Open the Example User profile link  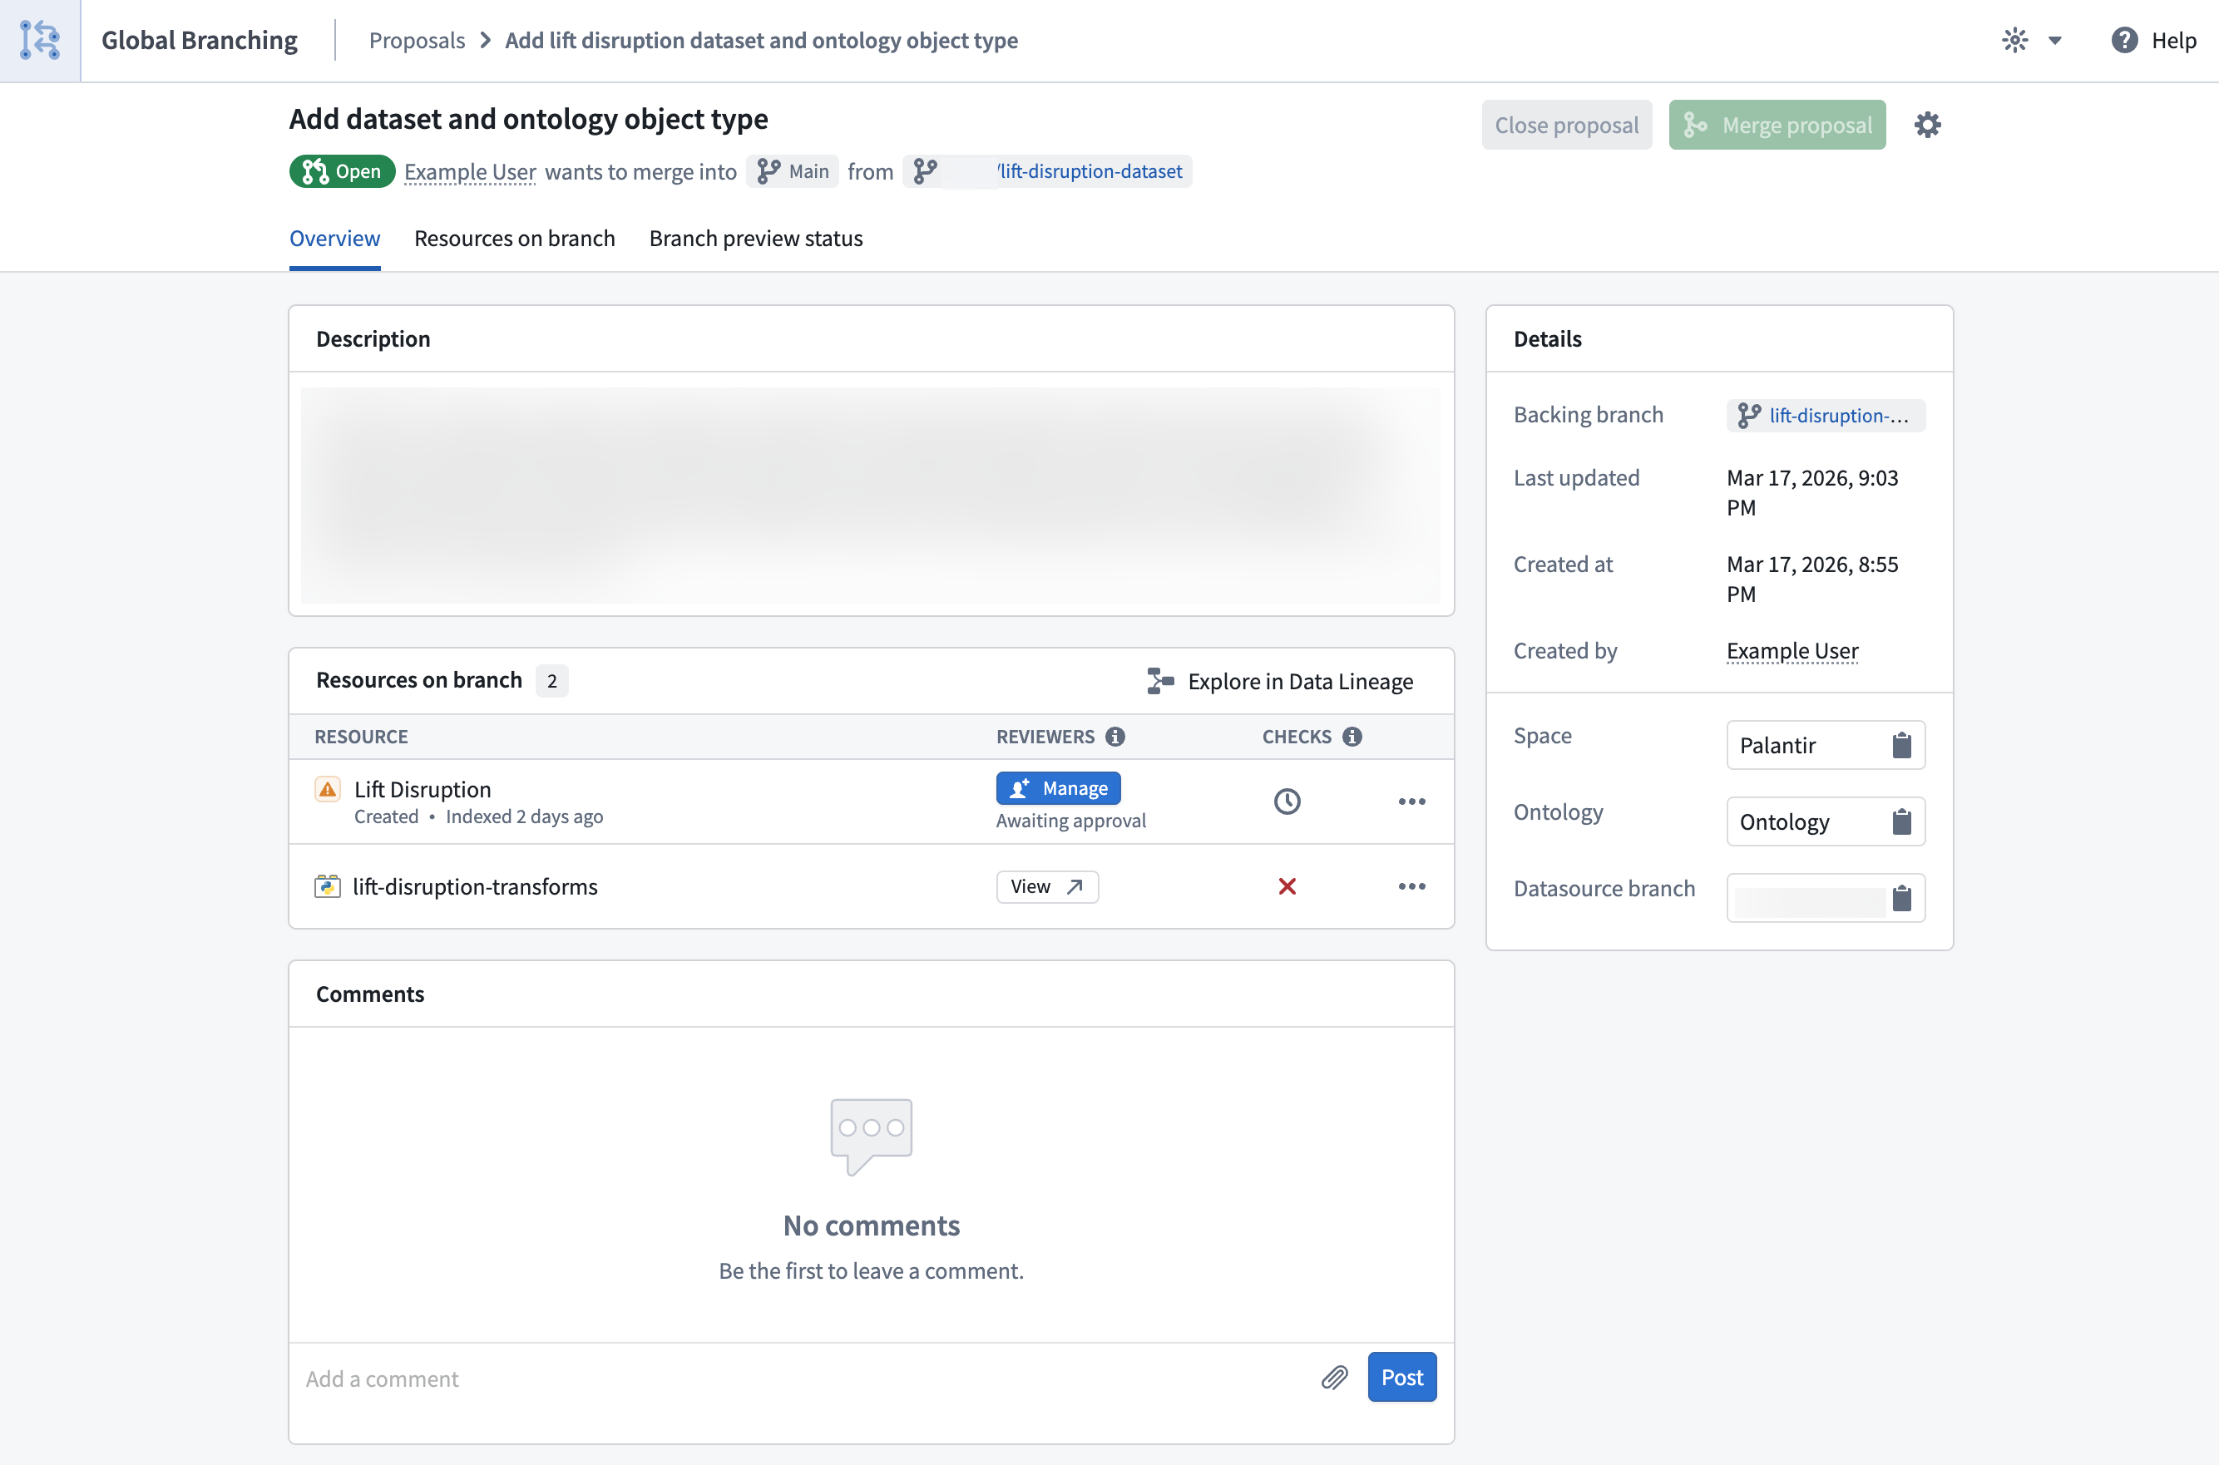pyautogui.click(x=469, y=172)
